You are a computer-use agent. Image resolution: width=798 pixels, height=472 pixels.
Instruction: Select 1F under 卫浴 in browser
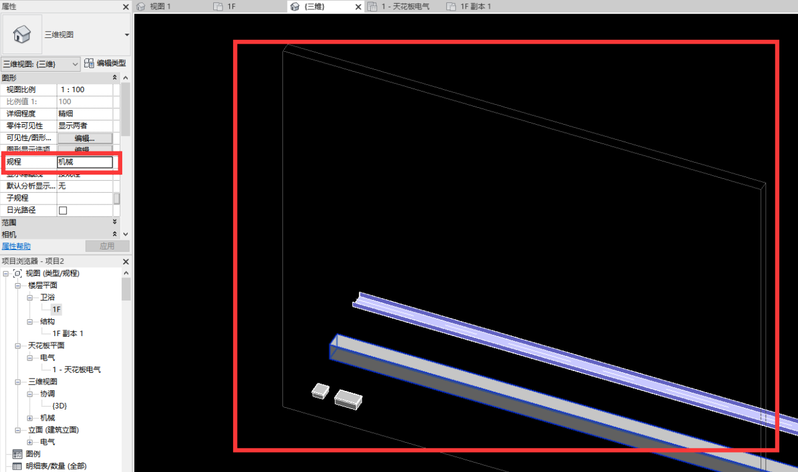click(57, 309)
